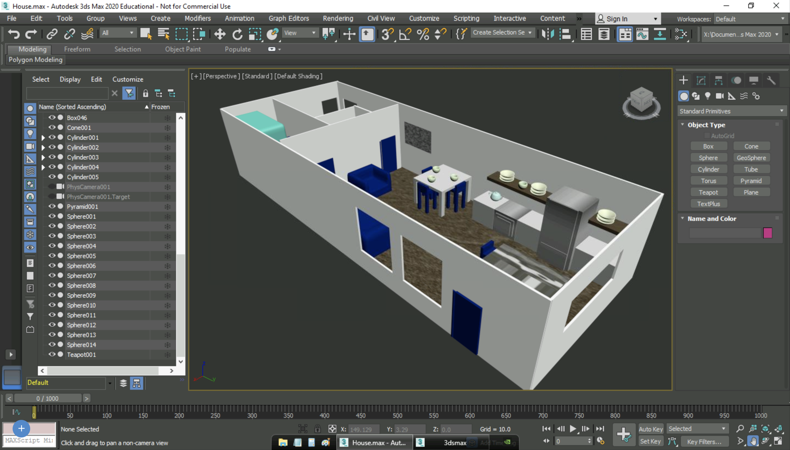Open the Modify command panel tab
This screenshot has height=450, width=790.
pyautogui.click(x=701, y=80)
